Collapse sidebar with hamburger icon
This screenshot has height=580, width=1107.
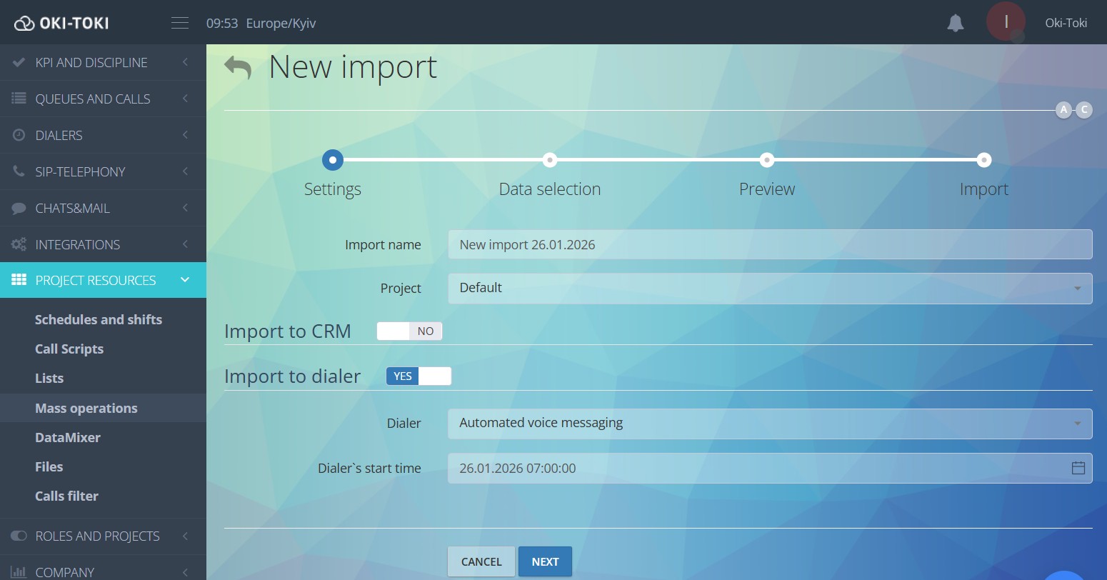180,22
